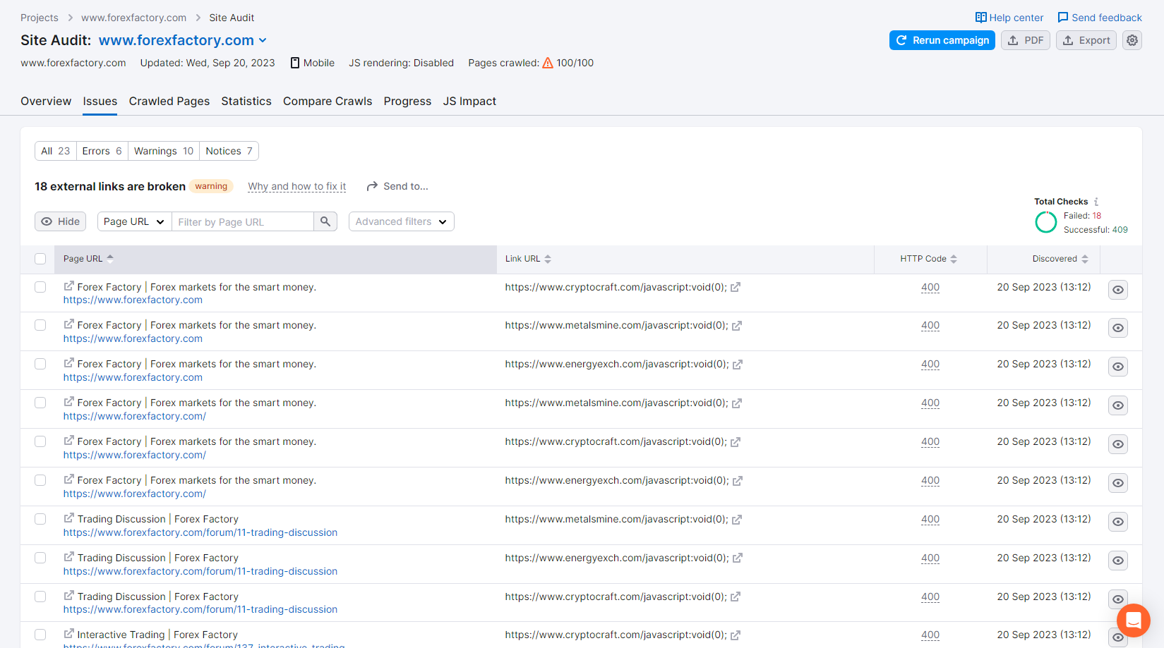Screen dimensions: 1164x648
Task: Click the Mobile device indicator
Action: (x=312, y=63)
